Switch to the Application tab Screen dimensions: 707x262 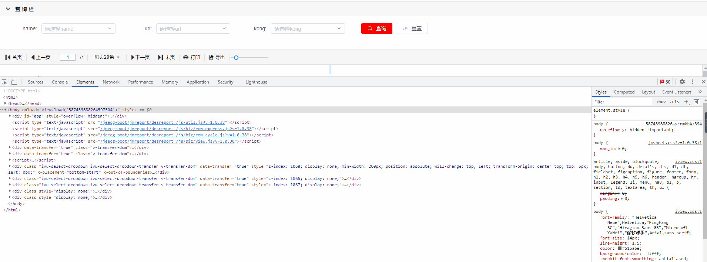pyautogui.click(x=198, y=82)
